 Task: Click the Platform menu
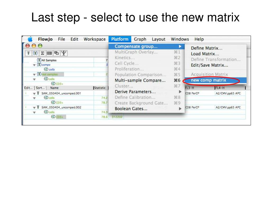(x=120, y=39)
